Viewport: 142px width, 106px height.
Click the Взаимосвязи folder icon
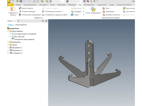click(x=11, y=42)
